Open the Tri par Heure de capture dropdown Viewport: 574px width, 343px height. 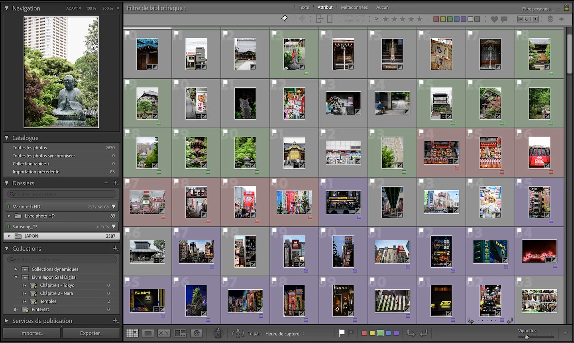pyautogui.click(x=285, y=333)
